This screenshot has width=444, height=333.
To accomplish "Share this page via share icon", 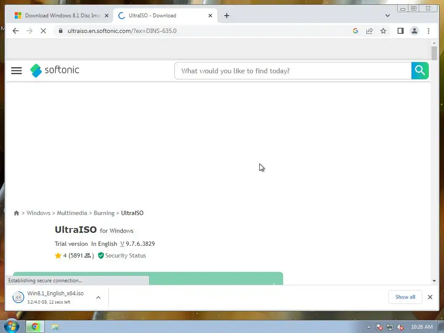I will click(369, 31).
